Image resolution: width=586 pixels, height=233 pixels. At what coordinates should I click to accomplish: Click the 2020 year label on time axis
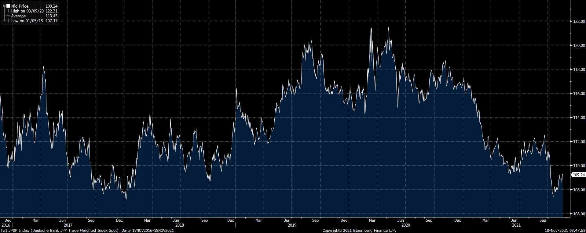(405, 225)
